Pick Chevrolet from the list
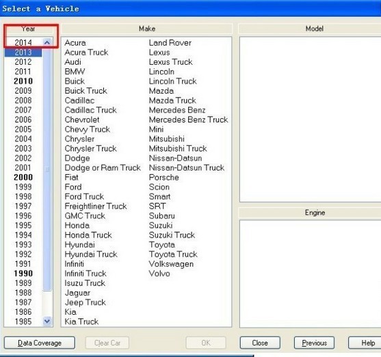This screenshot has height=357, width=381. pyautogui.click(x=82, y=119)
